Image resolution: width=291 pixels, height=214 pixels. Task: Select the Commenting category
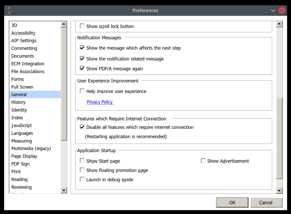[x=24, y=48]
